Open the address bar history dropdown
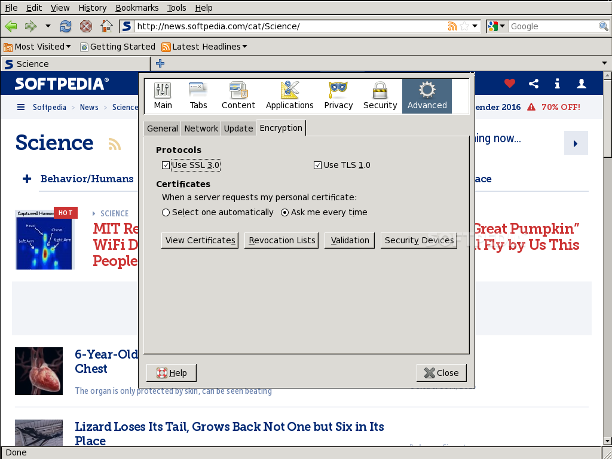 click(475, 26)
